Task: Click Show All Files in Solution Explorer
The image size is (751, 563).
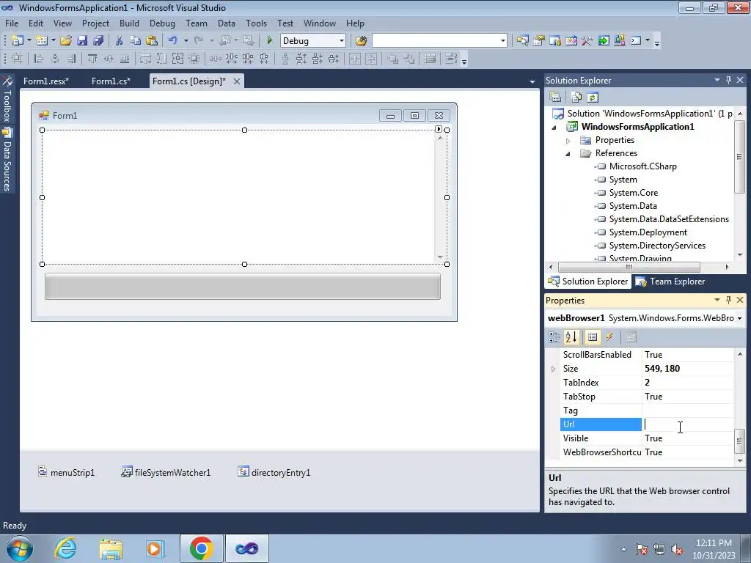Action: click(576, 97)
